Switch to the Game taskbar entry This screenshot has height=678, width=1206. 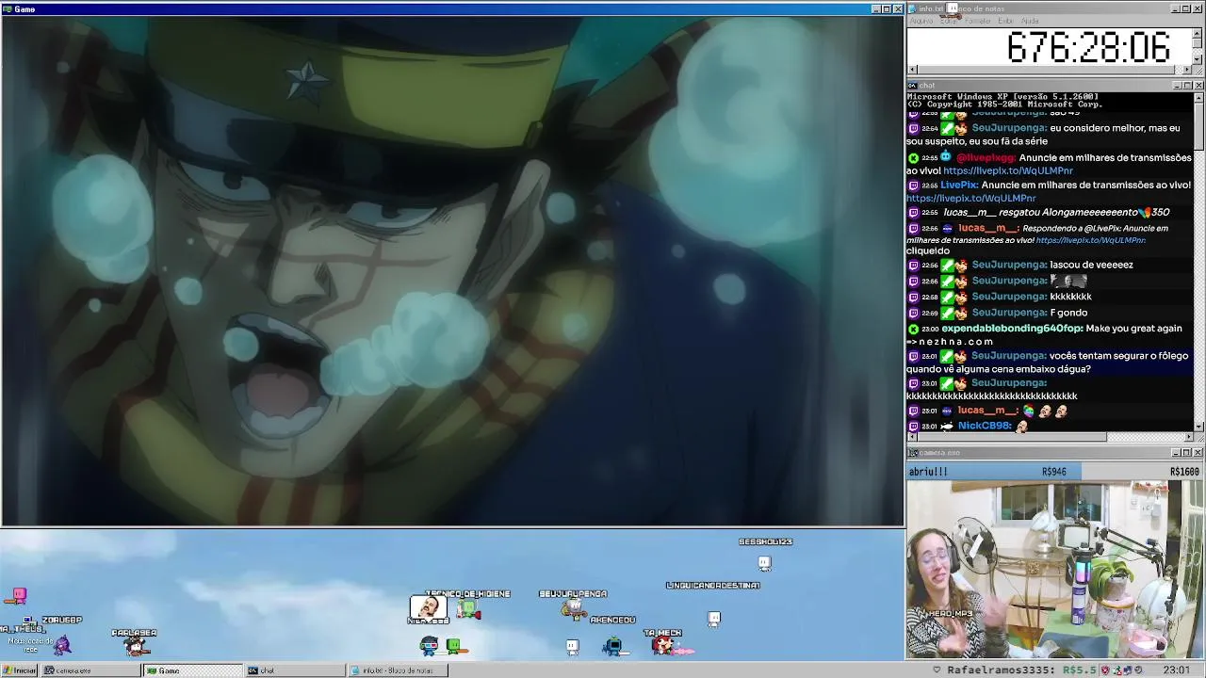[x=192, y=670]
